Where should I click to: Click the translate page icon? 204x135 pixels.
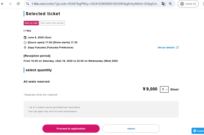163,4
